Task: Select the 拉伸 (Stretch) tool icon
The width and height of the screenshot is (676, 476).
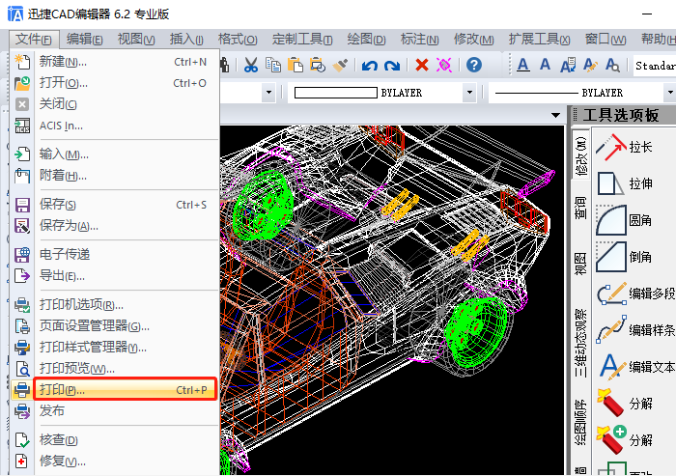Action: point(611,183)
